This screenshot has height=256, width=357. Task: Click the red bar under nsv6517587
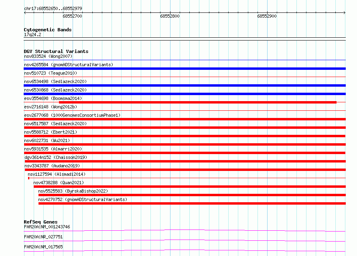[x=185, y=128]
